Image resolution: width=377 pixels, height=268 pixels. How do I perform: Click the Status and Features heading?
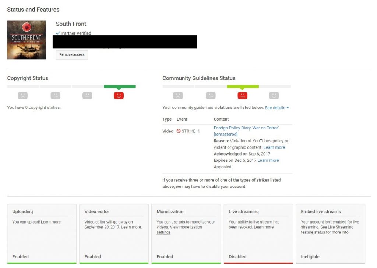pyautogui.click(x=33, y=10)
